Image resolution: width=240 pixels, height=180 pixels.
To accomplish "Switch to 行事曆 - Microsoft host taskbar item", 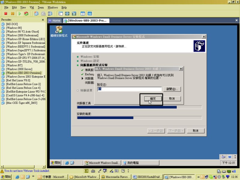I will (x=52, y=177).
